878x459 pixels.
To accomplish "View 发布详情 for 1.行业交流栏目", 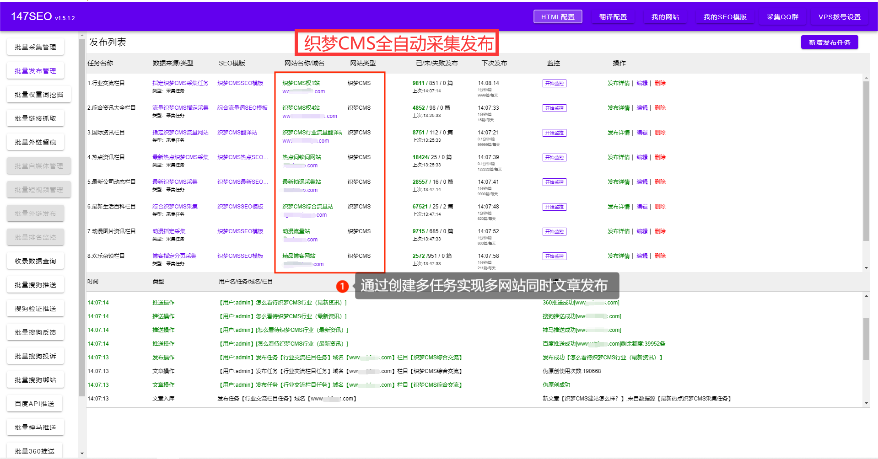I will point(619,83).
